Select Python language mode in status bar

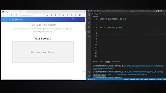coord(146,79)
